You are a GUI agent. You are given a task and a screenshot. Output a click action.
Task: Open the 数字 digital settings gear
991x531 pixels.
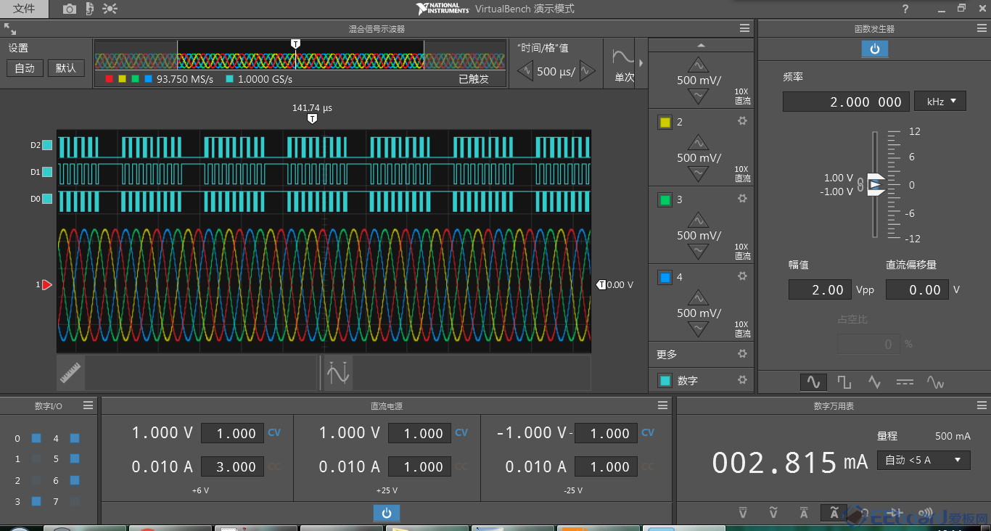click(742, 379)
